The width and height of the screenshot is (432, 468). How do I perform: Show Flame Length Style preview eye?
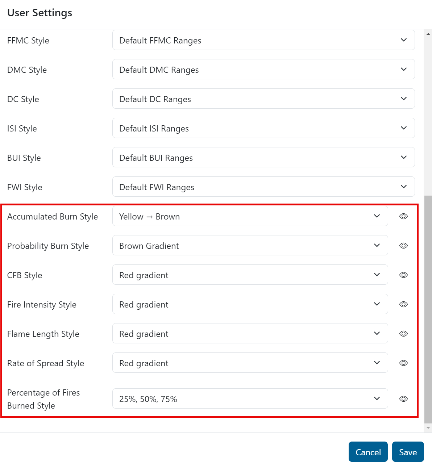coord(403,334)
